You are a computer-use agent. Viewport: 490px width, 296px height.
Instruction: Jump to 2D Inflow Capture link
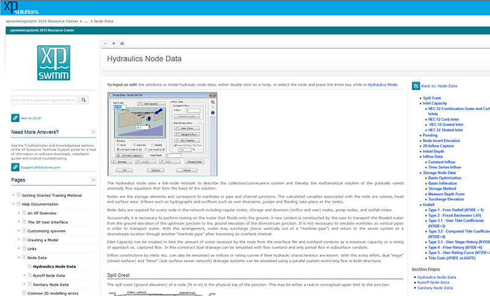click(438, 146)
